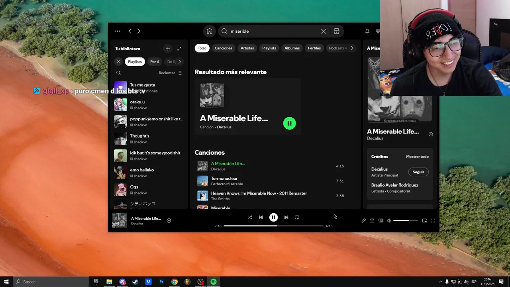Enter full screen mode in Spotify
Image resolution: width=510 pixels, height=287 pixels.
433,220
